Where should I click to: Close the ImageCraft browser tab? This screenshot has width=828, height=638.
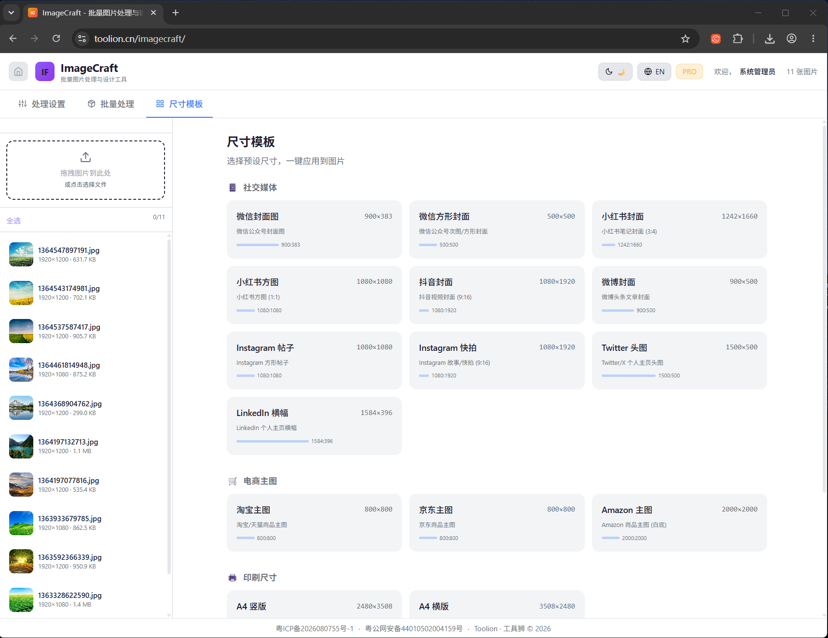[153, 13]
